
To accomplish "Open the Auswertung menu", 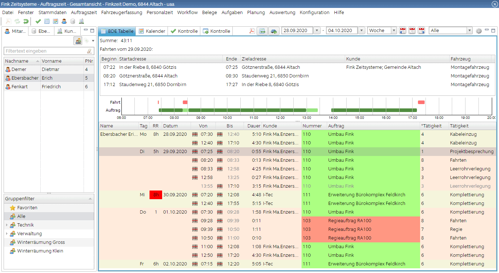I will click(x=282, y=12).
